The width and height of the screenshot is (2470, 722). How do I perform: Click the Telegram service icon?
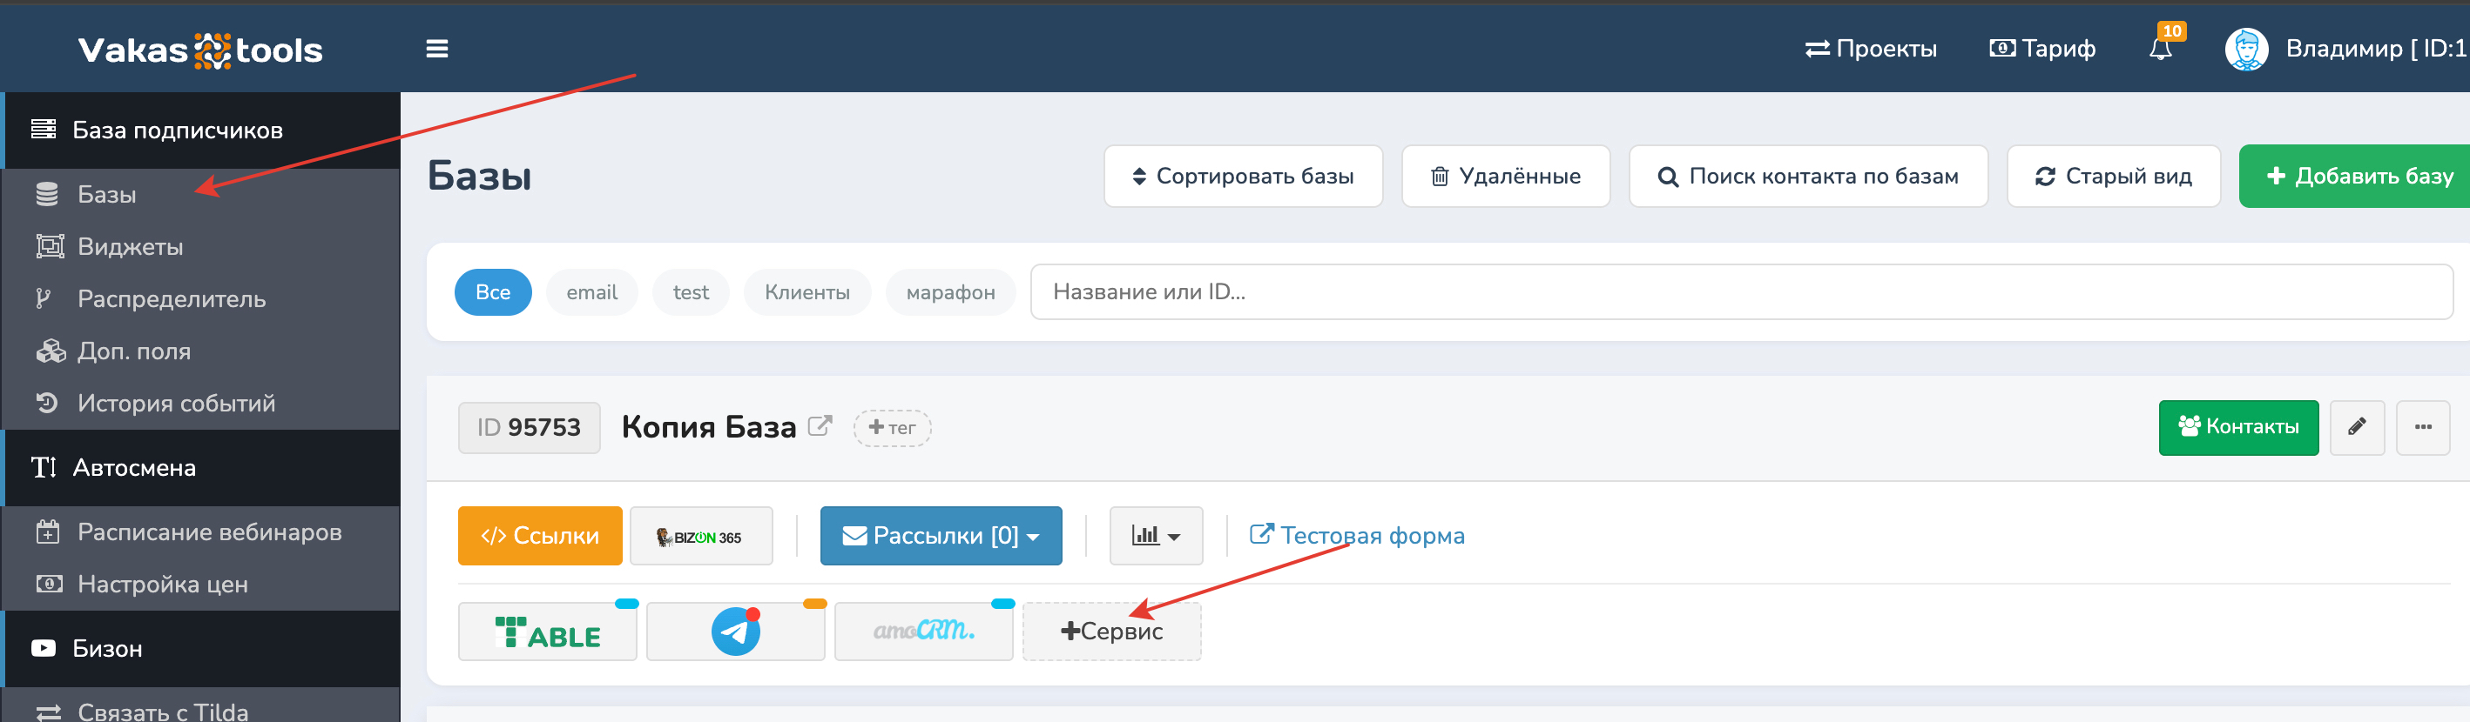(x=734, y=632)
